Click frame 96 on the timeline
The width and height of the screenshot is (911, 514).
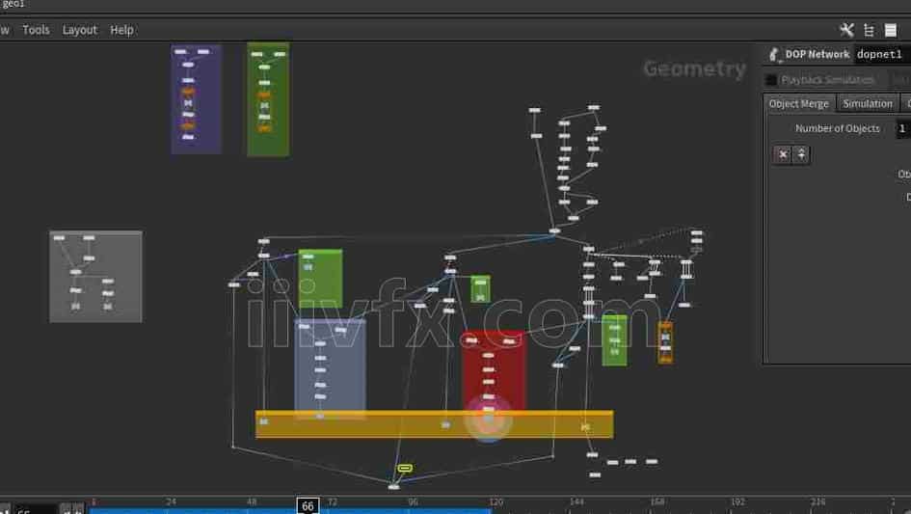tap(413, 501)
